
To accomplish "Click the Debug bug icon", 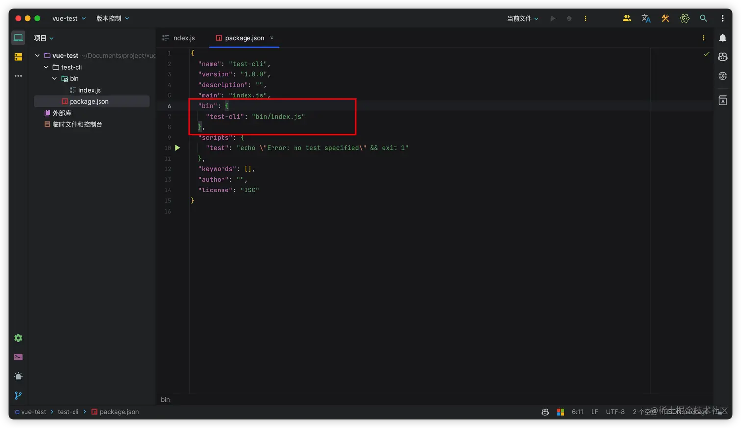I will point(569,18).
